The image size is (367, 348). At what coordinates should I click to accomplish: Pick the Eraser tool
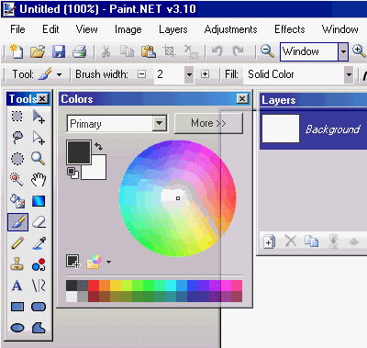pos(39,222)
